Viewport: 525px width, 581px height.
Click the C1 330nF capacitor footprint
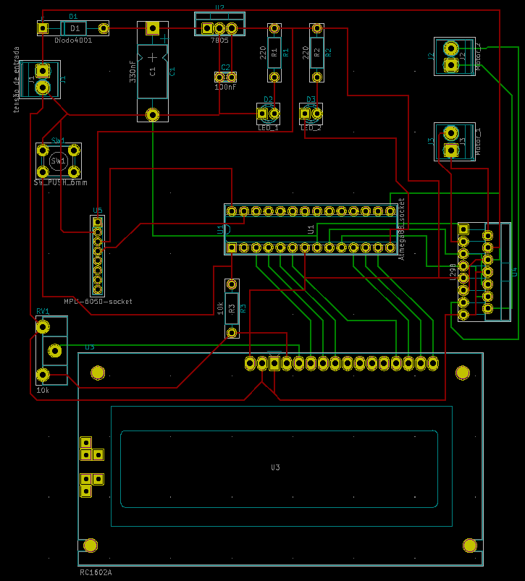(x=152, y=71)
